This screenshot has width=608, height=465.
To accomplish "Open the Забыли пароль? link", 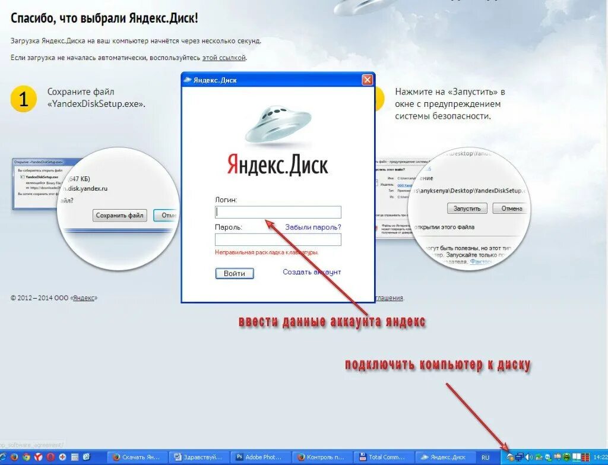I will pos(313,227).
